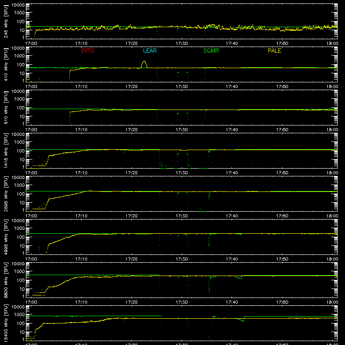Click the 10000 y-axis value on 2695 MHz plot

(18, 178)
